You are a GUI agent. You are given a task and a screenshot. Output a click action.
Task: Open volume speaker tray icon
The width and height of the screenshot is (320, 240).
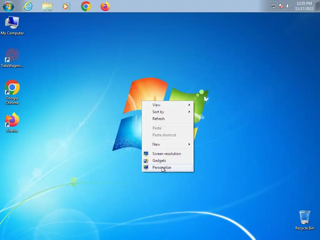tap(288, 6)
